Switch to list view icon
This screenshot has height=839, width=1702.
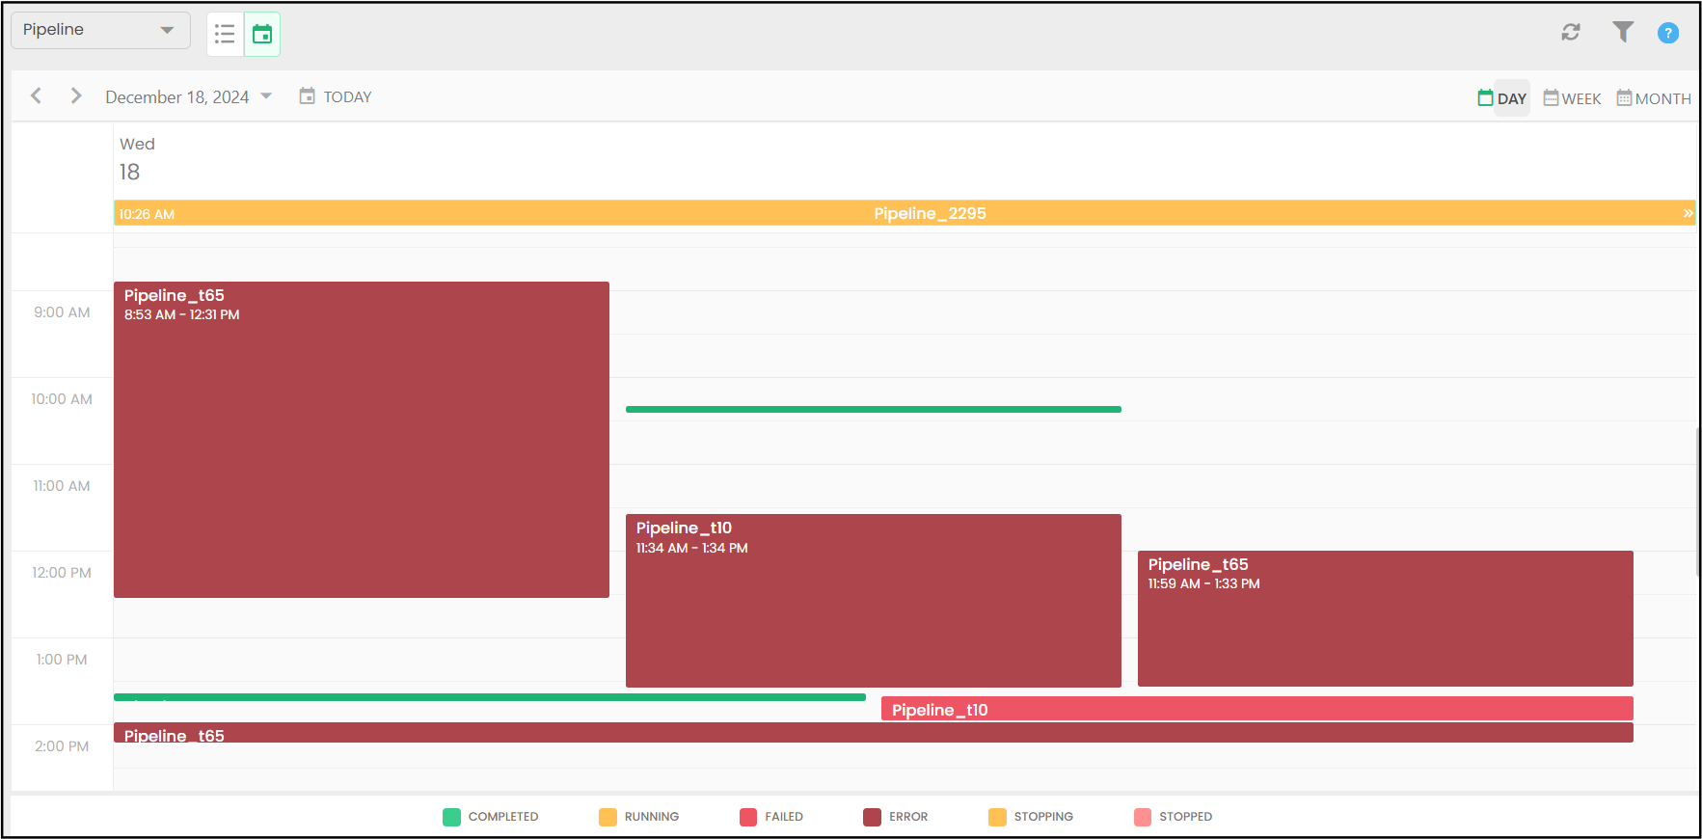tap(225, 35)
